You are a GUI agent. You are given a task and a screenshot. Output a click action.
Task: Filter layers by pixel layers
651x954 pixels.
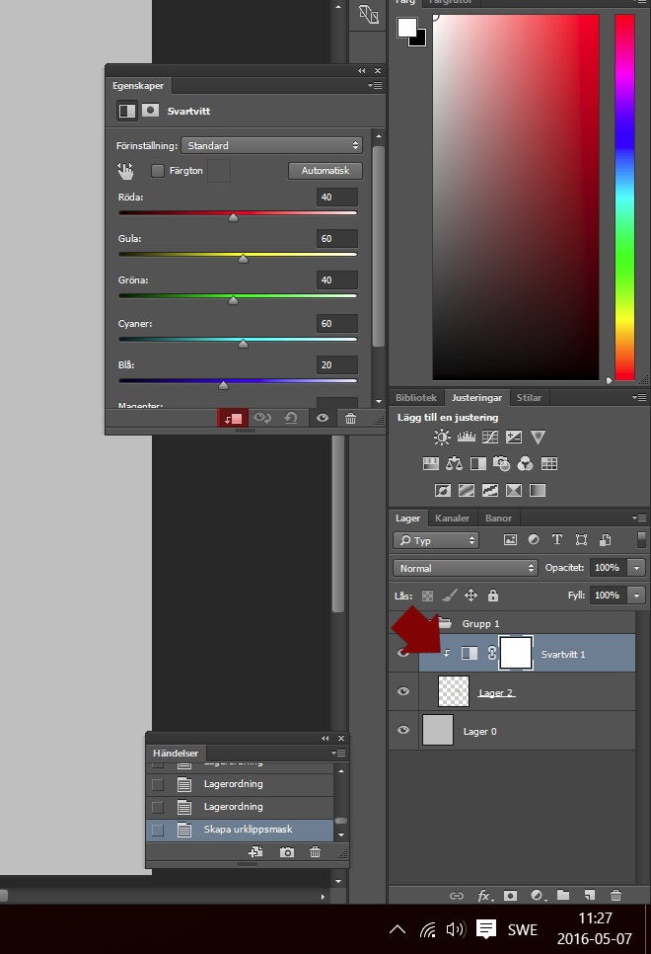click(x=511, y=539)
